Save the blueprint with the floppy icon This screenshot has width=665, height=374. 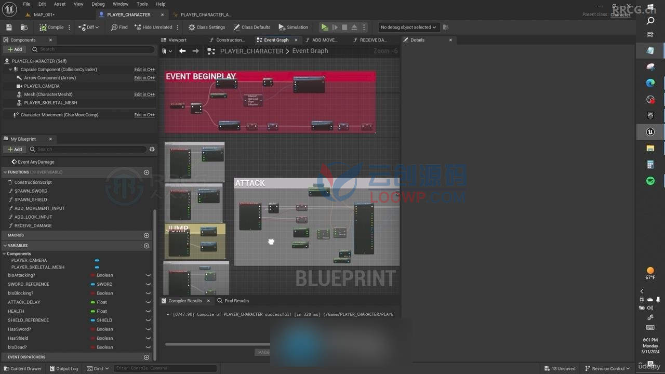pos(9,27)
